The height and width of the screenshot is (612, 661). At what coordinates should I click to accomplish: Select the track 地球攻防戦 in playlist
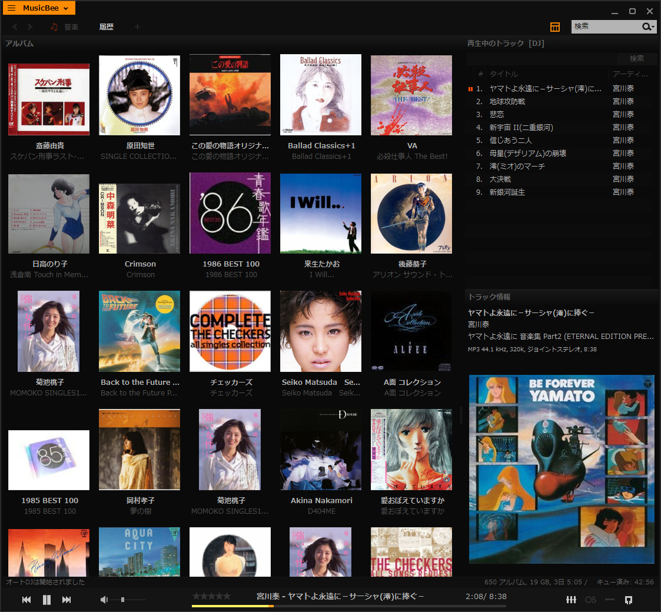pos(507,101)
